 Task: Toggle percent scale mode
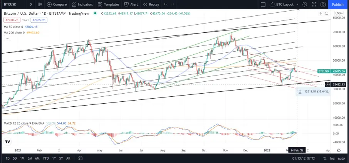point(325,158)
